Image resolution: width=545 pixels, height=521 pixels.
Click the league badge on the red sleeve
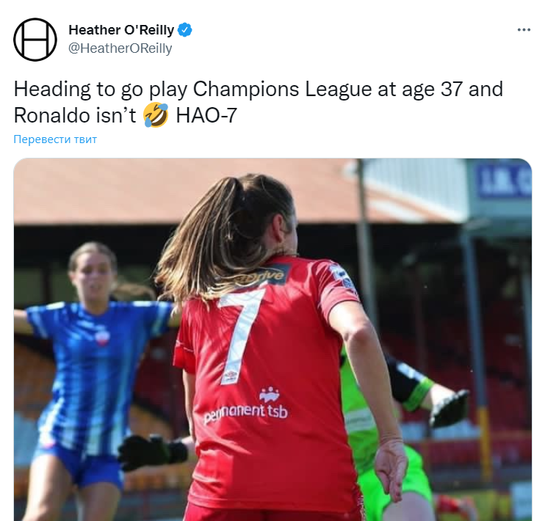(x=342, y=277)
